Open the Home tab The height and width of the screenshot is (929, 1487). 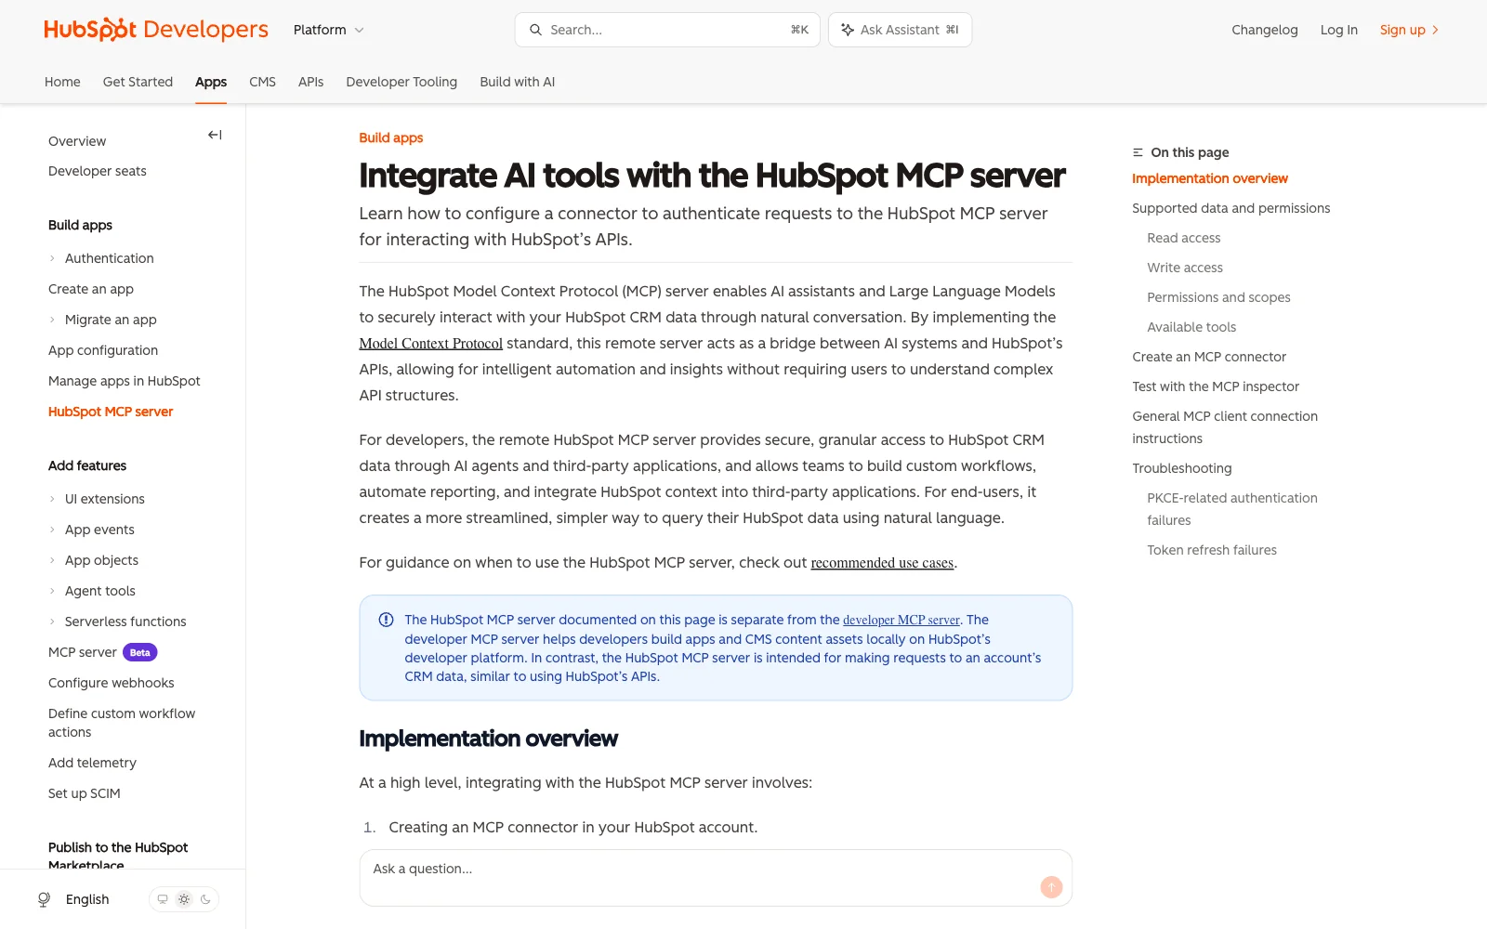(x=62, y=82)
